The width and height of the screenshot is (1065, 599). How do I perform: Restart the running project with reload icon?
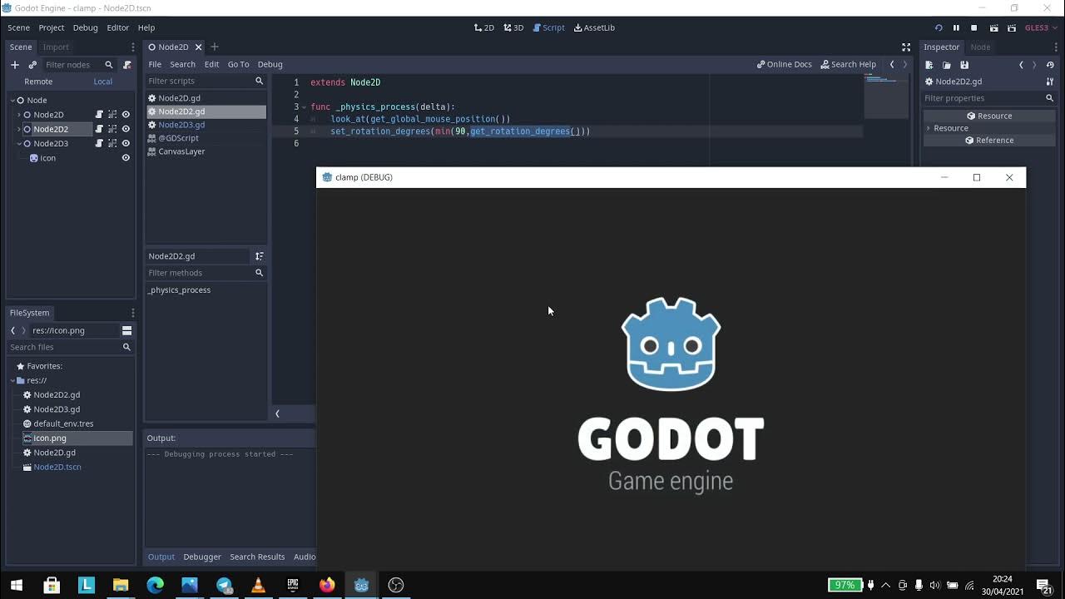pyautogui.click(x=939, y=27)
